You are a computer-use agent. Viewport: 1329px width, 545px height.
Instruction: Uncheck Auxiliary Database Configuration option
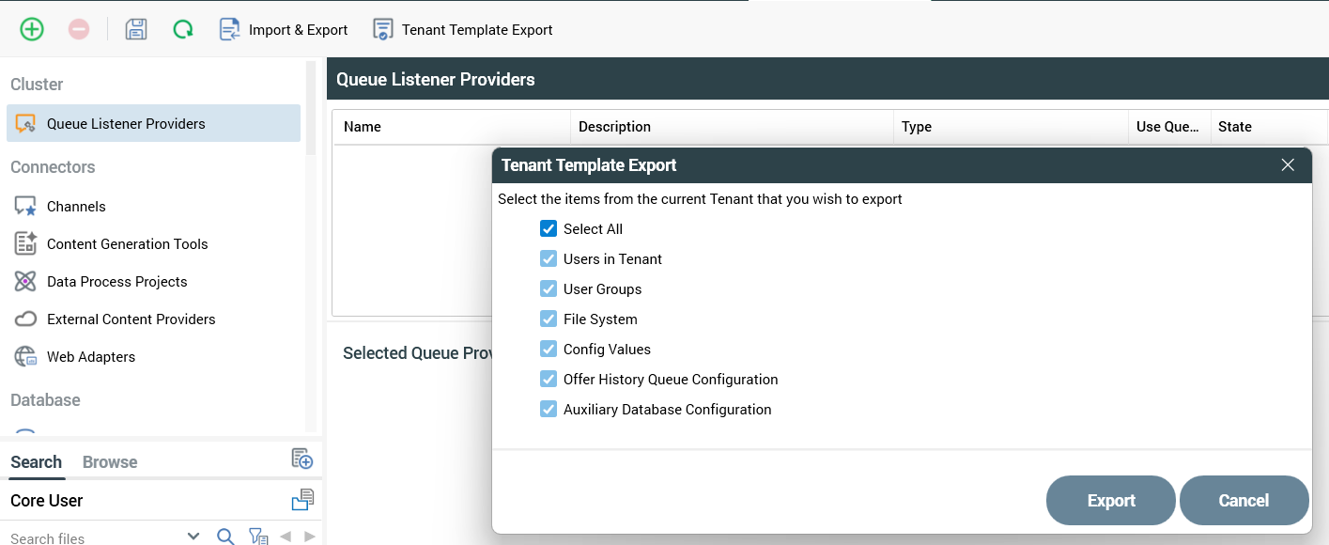coord(549,410)
